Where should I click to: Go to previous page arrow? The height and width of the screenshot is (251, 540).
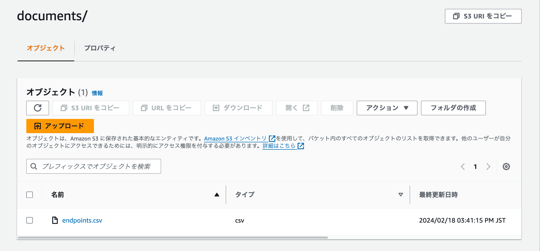(x=463, y=167)
